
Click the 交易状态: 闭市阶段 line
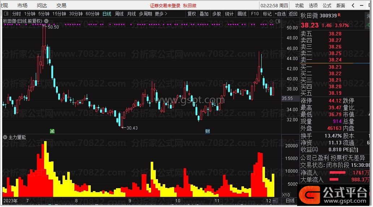(x=335, y=165)
